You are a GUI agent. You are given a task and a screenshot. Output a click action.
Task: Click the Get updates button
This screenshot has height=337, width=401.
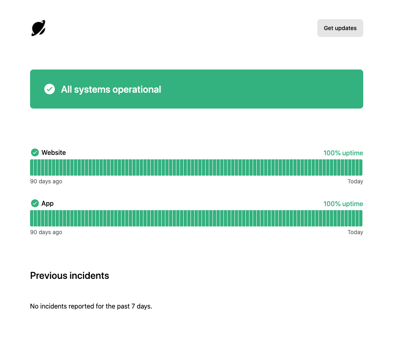click(340, 28)
